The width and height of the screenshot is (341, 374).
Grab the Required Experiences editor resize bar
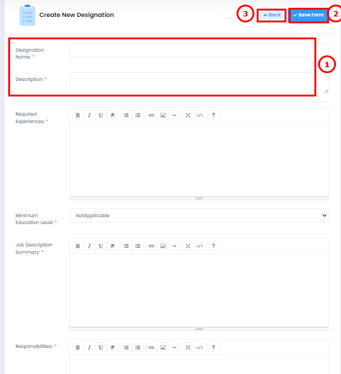click(199, 198)
